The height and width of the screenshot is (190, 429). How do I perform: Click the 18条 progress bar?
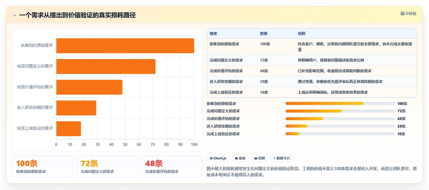(340, 134)
